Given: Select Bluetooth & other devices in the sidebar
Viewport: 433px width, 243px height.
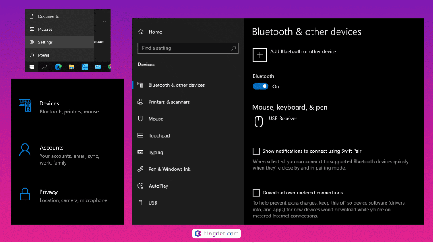Looking at the screenshot, I should coord(188,85).
